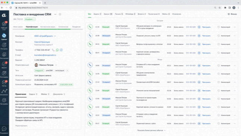241x136 pixels.
Task: Open the Сделки section in the sidebar
Action: [x=4, y=37]
